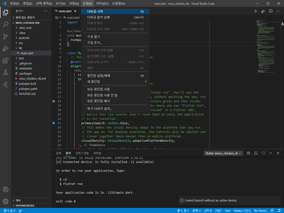
Task: Click the No Device status bar entry
Action: pos(260,210)
